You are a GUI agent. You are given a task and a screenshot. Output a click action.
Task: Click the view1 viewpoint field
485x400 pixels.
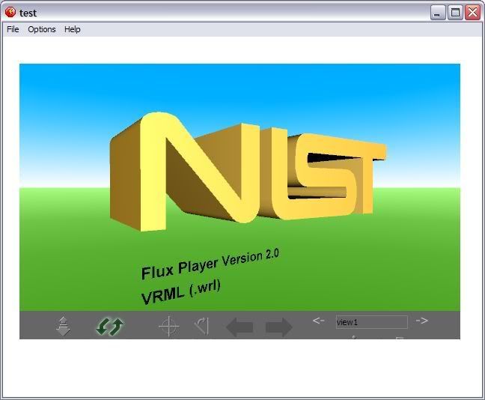point(371,322)
